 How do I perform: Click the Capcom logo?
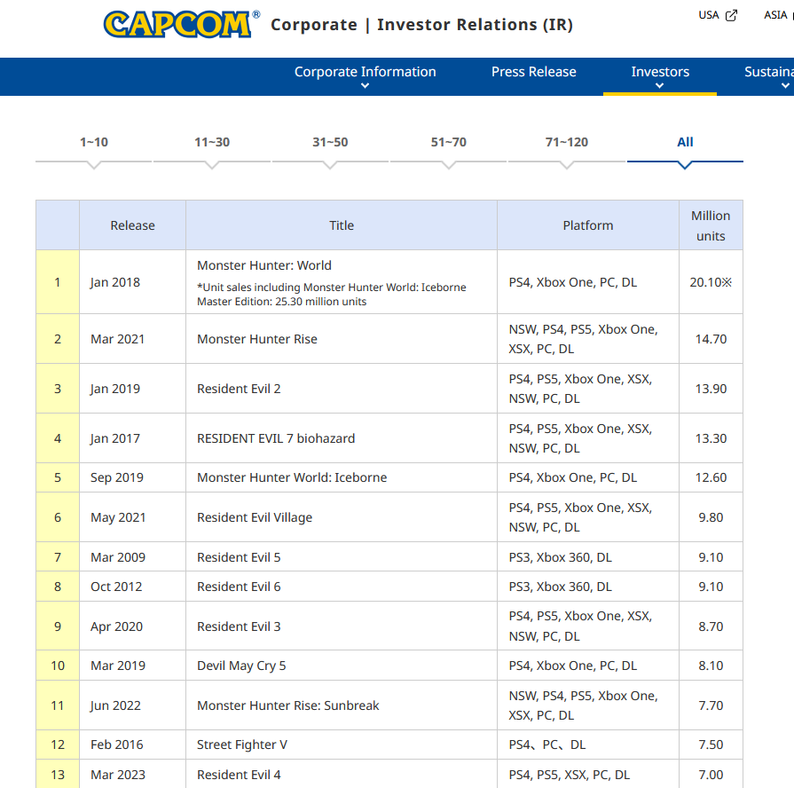tap(181, 24)
